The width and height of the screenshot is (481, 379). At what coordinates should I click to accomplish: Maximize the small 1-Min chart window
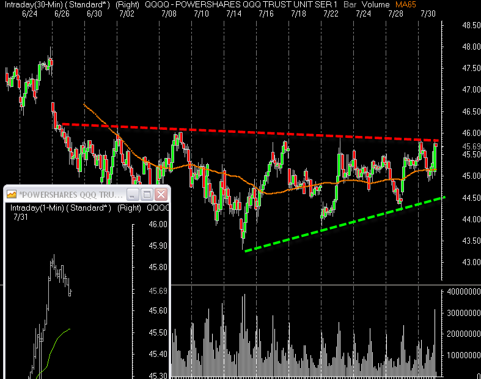pos(147,195)
